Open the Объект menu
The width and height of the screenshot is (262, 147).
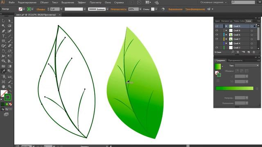point(45,2)
